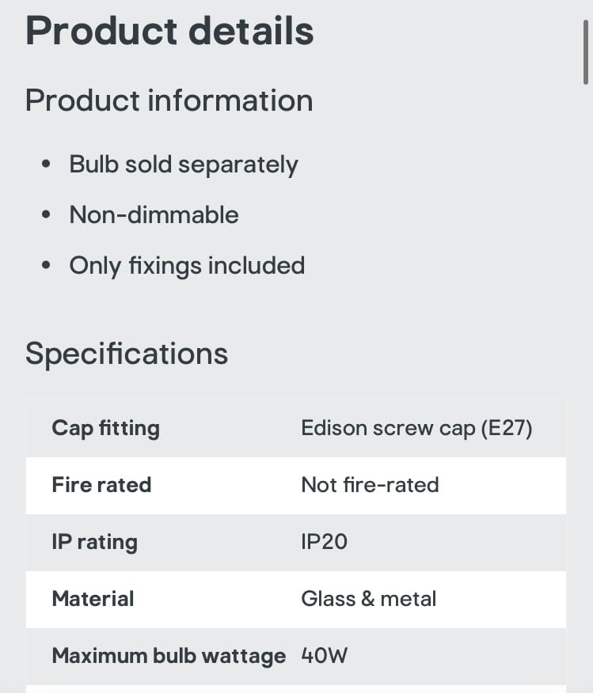
Task: Select the Maximum bulb wattage label
Action: click(x=169, y=656)
